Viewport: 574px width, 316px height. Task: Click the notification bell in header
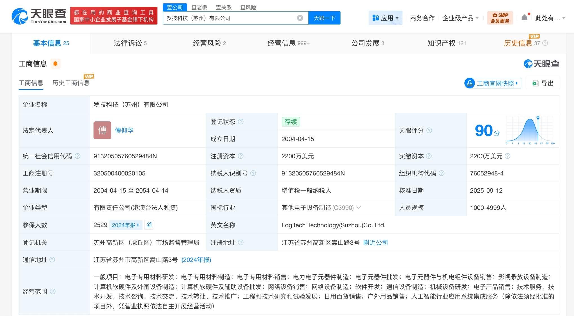tap(524, 18)
